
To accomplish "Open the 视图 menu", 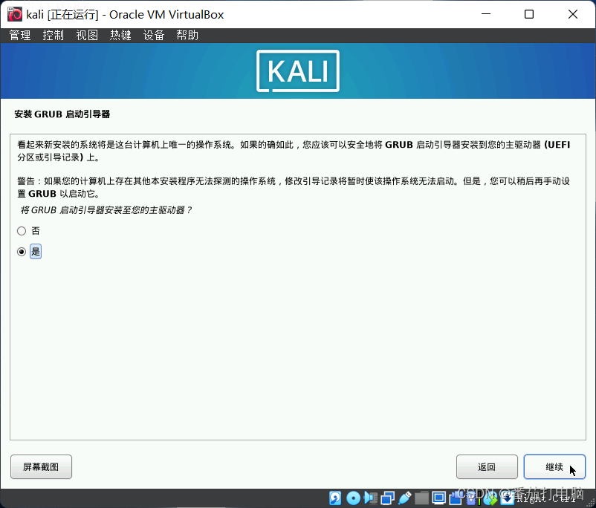I will (x=87, y=36).
